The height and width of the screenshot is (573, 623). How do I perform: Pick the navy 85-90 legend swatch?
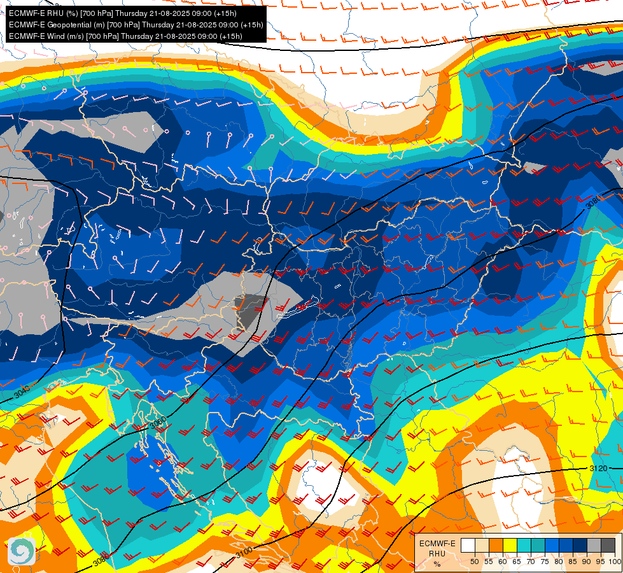click(x=580, y=545)
